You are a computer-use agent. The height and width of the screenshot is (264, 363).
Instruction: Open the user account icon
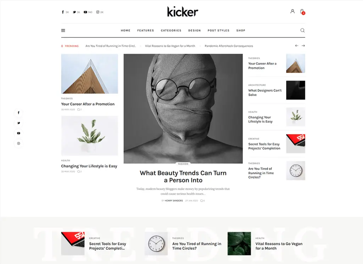click(x=292, y=11)
